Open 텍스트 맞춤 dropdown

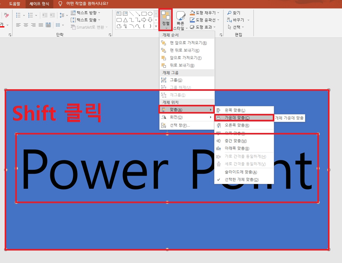click(x=85, y=20)
